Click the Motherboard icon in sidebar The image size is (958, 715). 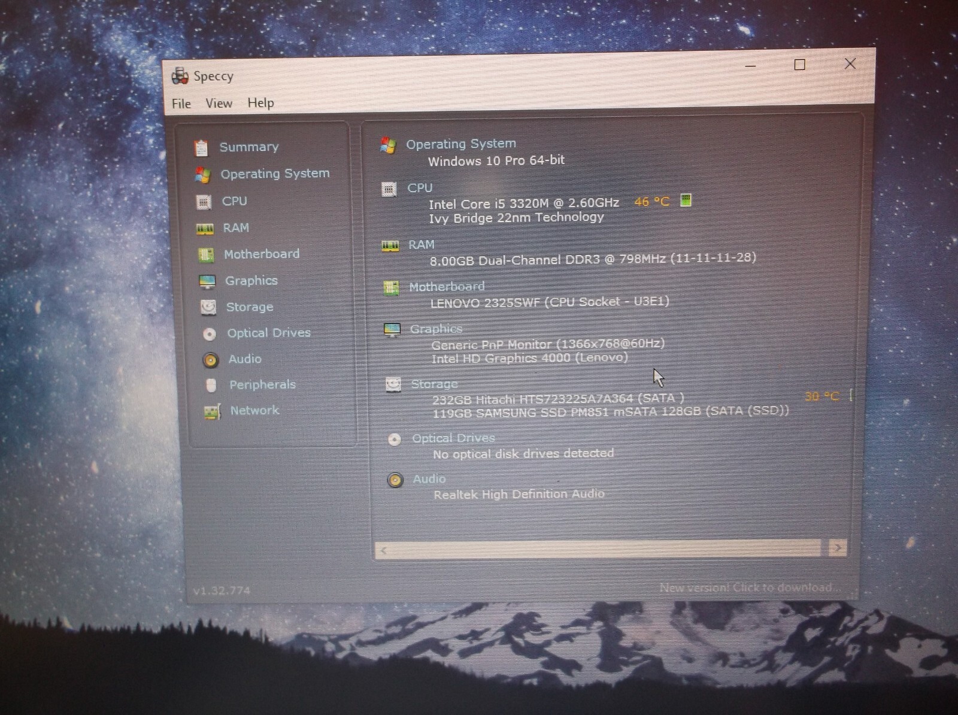206,255
